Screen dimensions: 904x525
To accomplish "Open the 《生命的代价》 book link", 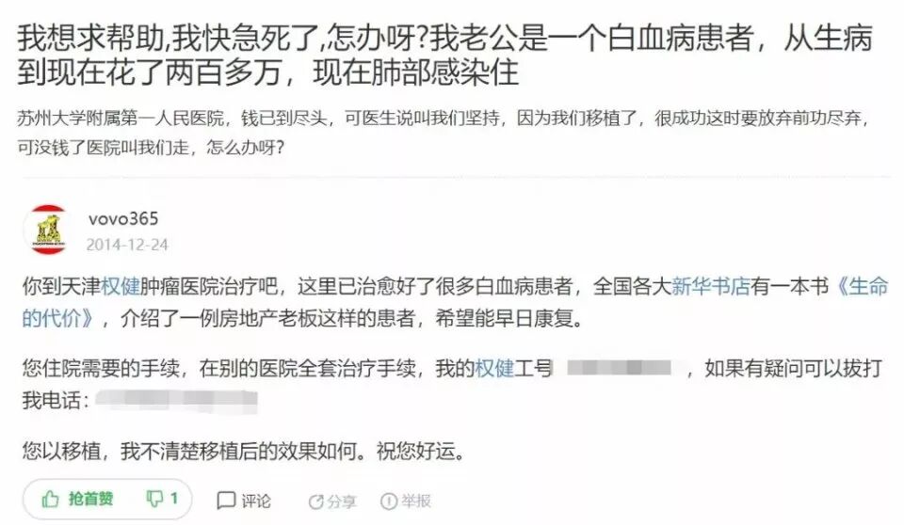I will pos(454,302).
